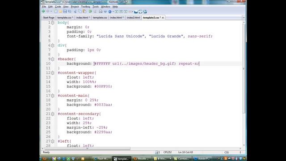Open the Help menu
Screen dimensions: 286x161
115,7
